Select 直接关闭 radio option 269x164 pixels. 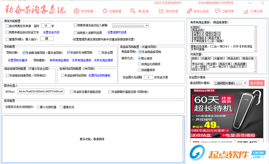point(61,107)
